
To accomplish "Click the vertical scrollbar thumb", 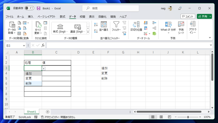I will 212,67.
